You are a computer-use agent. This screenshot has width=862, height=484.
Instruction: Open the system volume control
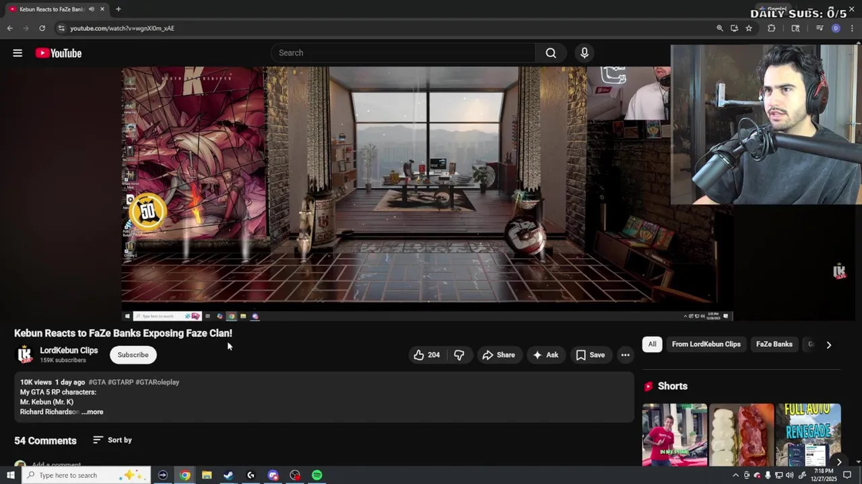pyautogui.click(x=790, y=475)
